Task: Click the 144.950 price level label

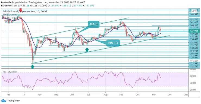Action: 194,14
